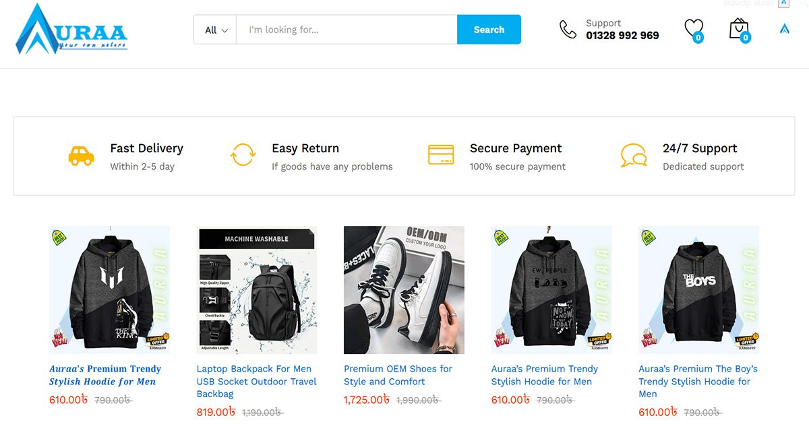Open the wishlist heart icon
This screenshot has width=809, height=424.
(x=693, y=28)
